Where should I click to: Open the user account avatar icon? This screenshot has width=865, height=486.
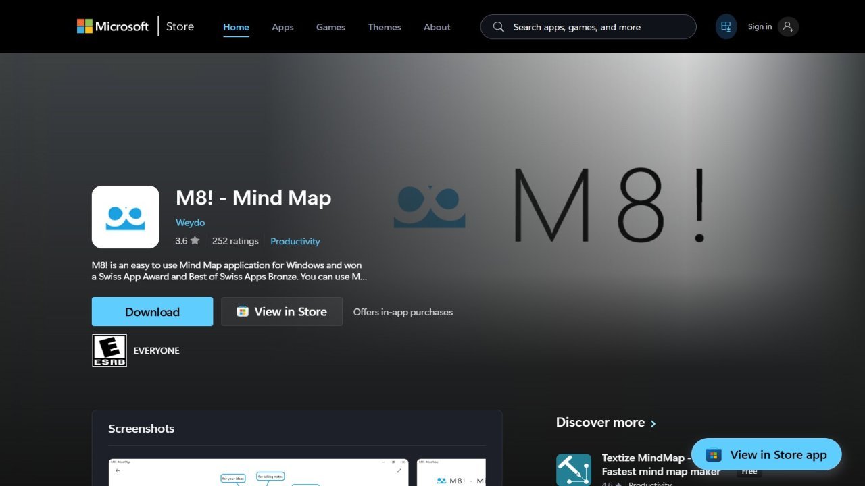click(788, 26)
